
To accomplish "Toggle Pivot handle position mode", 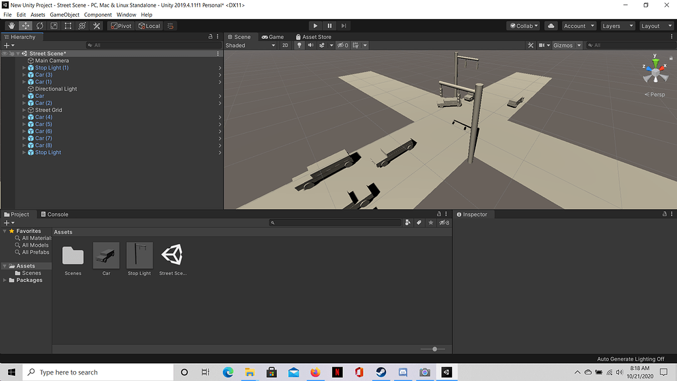I will pyautogui.click(x=120, y=26).
